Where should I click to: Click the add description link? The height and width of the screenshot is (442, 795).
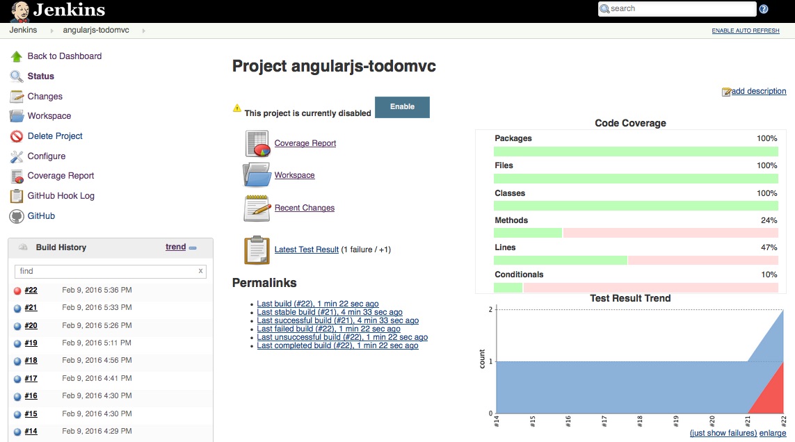pos(759,91)
